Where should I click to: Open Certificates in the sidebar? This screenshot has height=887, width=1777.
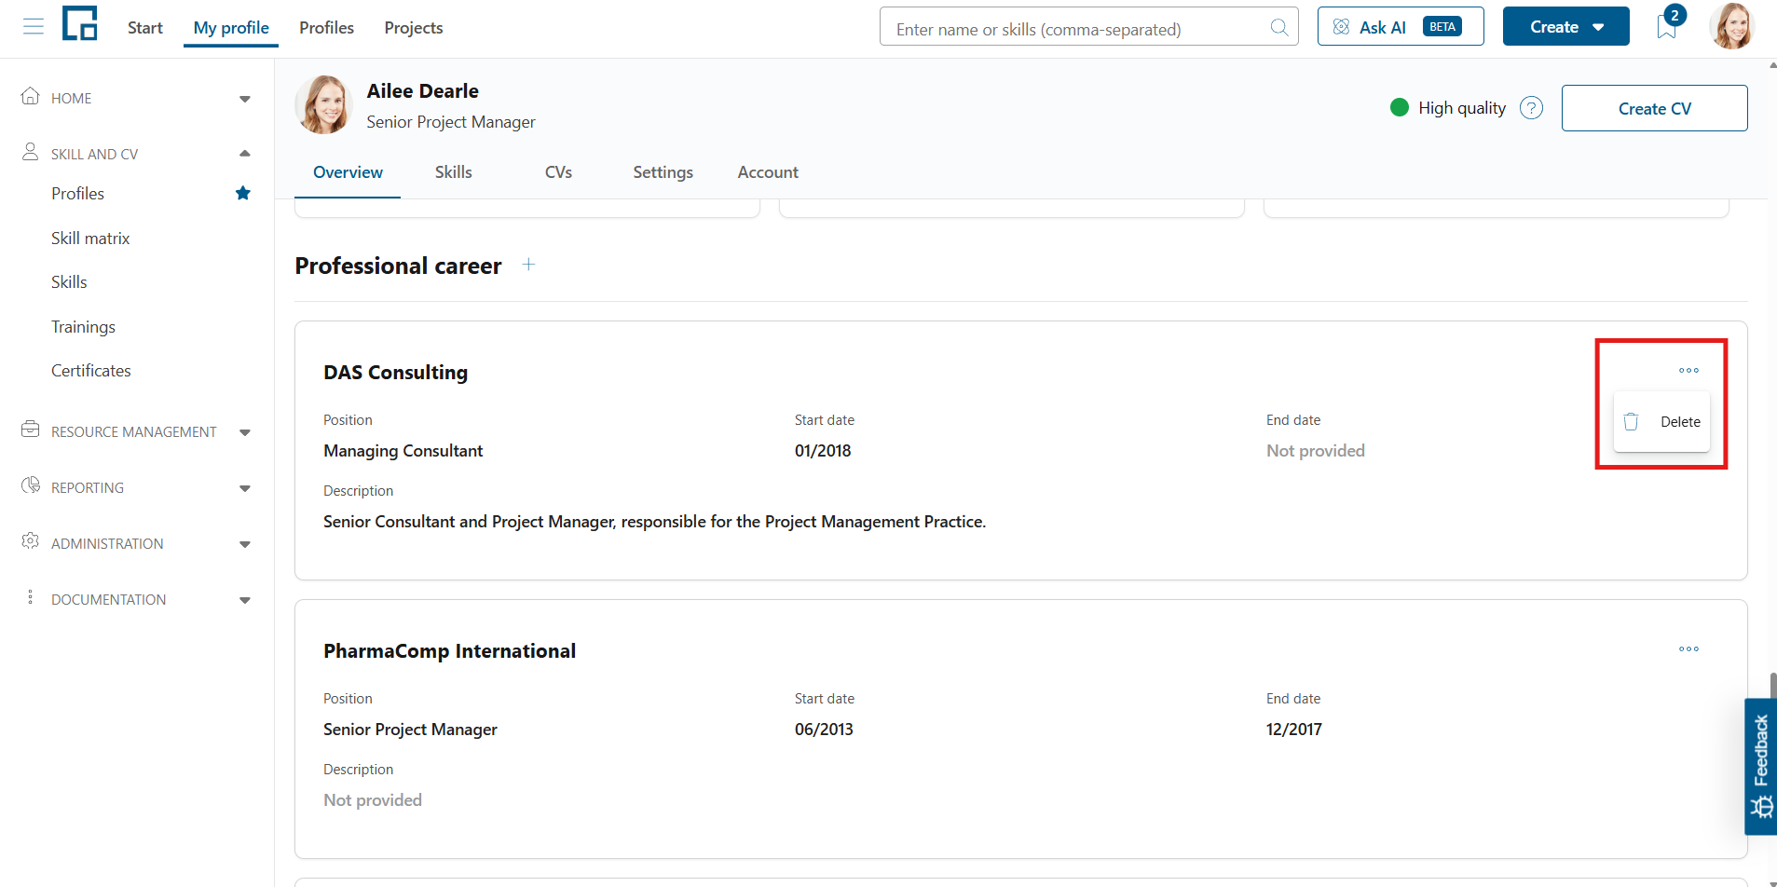[x=90, y=371]
